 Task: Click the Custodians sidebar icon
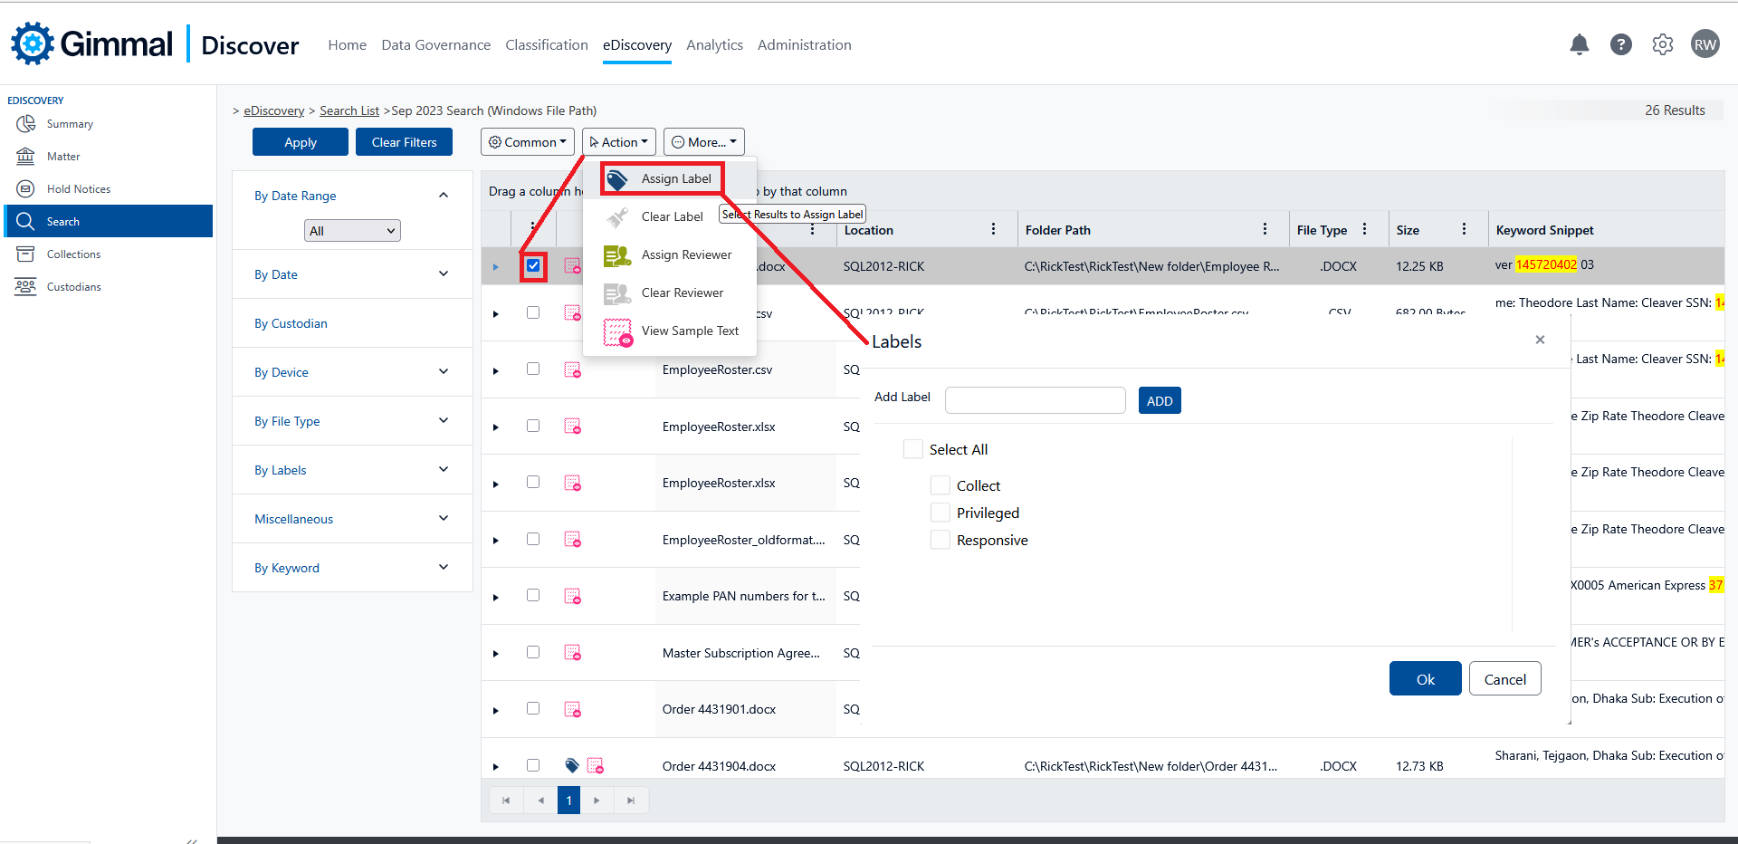click(25, 287)
